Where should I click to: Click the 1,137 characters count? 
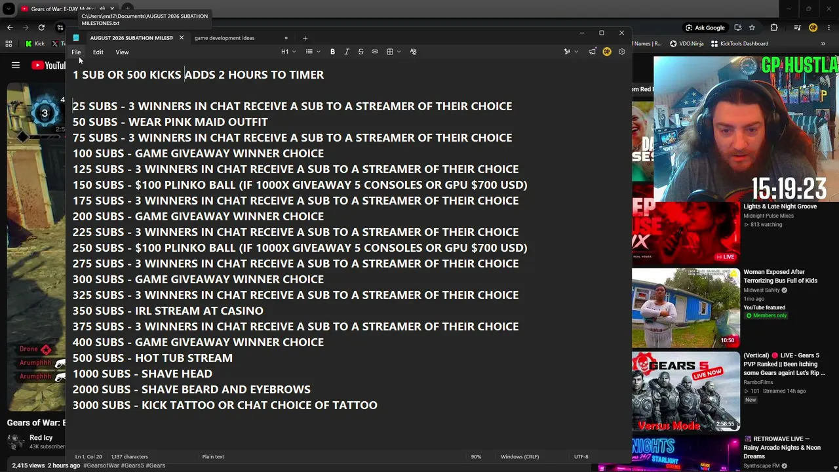click(129, 456)
